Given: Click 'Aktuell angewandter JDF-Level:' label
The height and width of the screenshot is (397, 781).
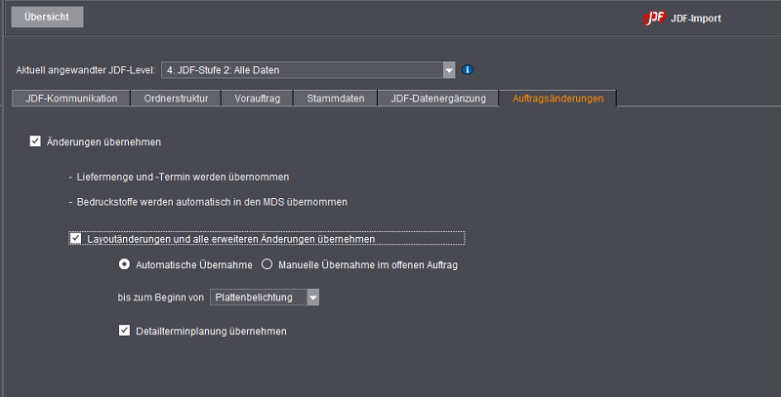Looking at the screenshot, I should tap(86, 70).
